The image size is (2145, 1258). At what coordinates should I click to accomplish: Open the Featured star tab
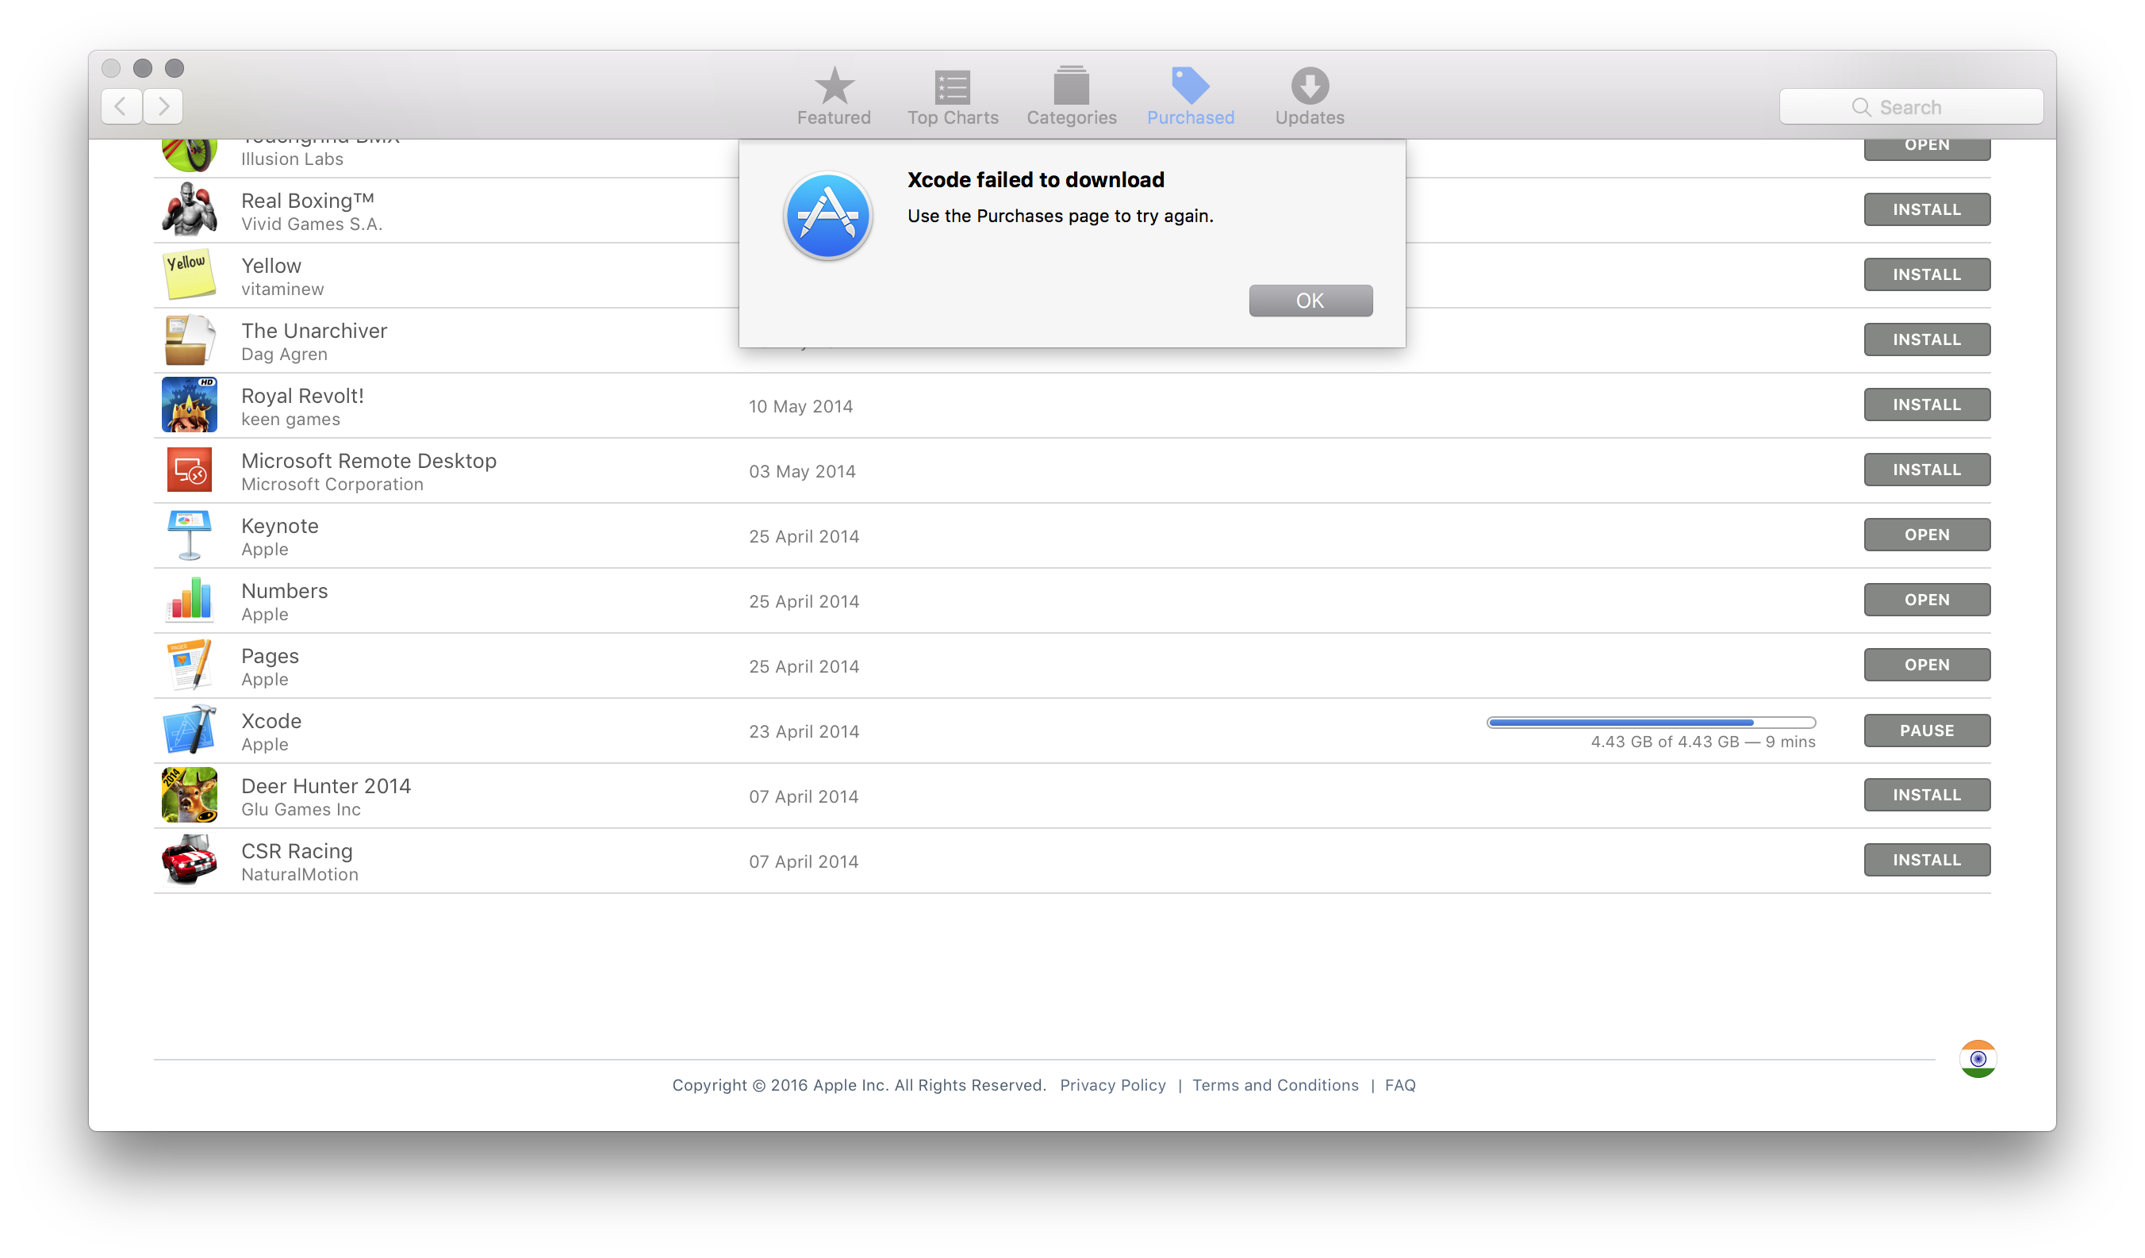[x=833, y=96]
